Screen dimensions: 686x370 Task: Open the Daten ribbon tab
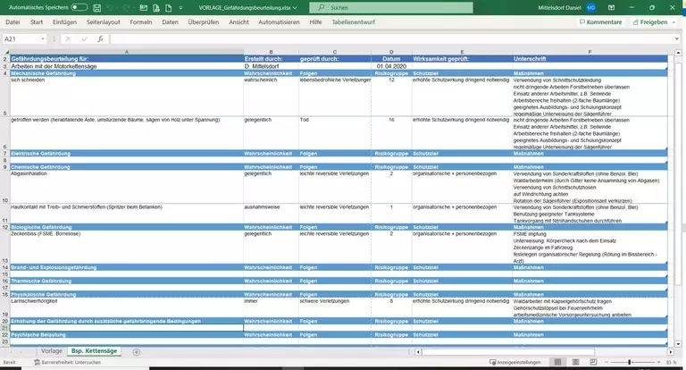(x=171, y=21)
